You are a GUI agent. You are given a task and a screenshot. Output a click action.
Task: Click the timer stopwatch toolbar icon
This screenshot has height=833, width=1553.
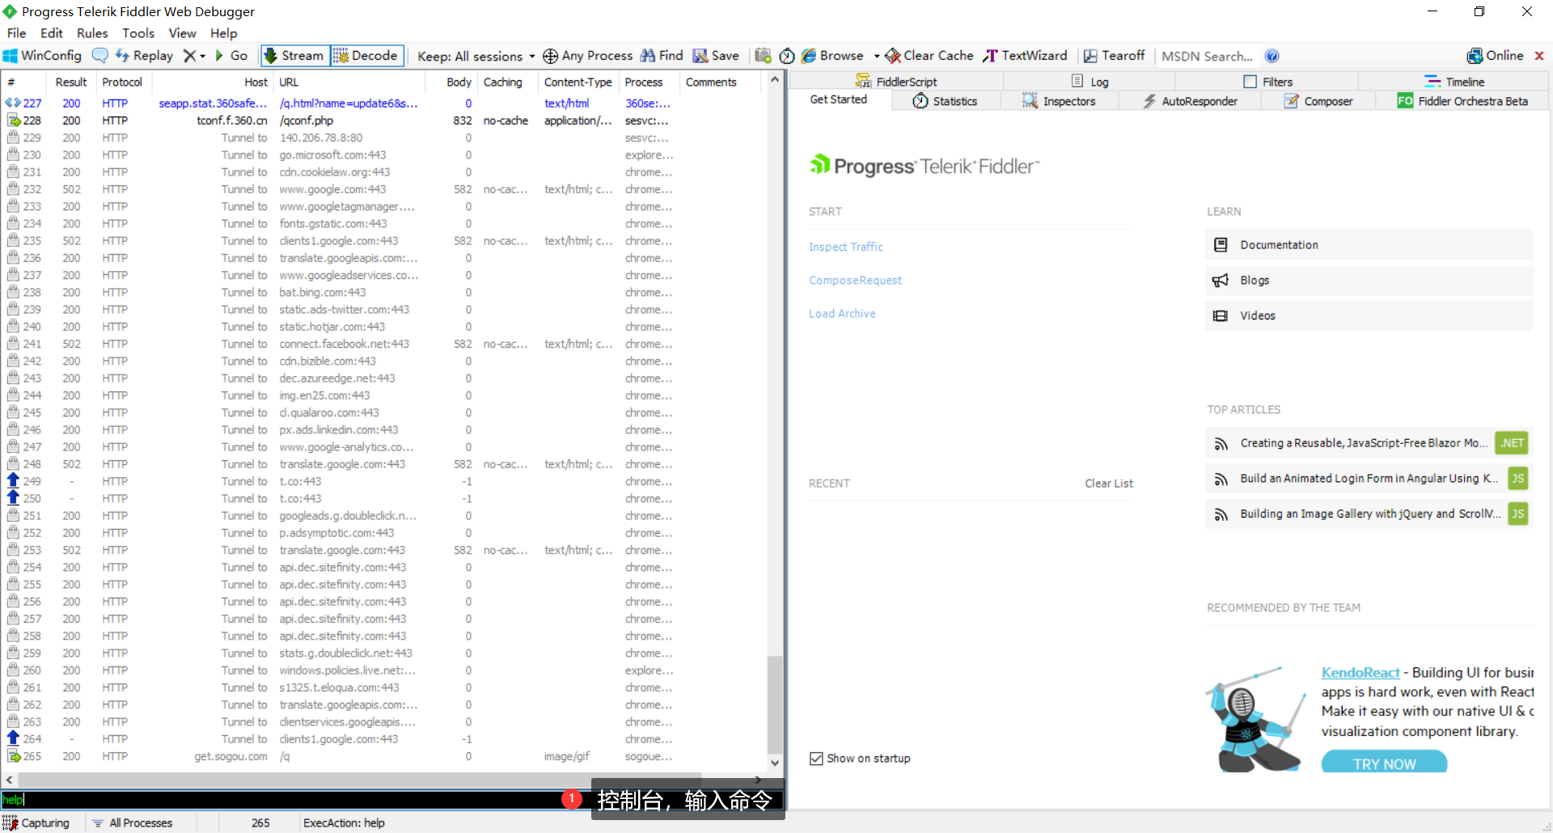(x=787, y=56)
